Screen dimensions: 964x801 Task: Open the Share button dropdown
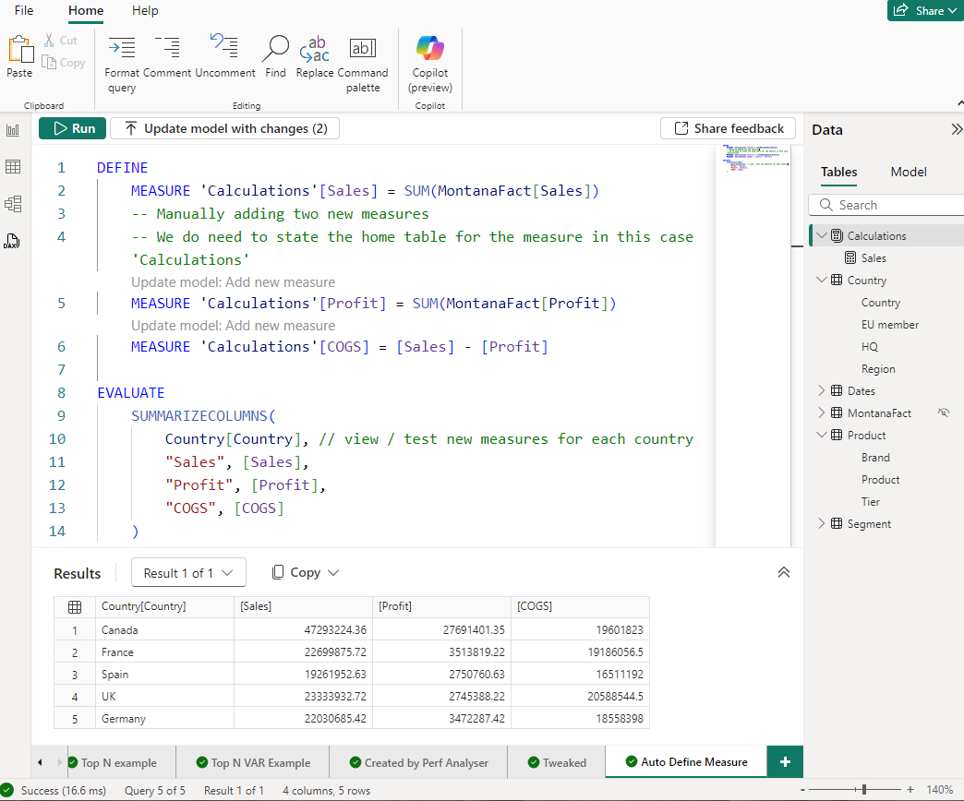926,10
